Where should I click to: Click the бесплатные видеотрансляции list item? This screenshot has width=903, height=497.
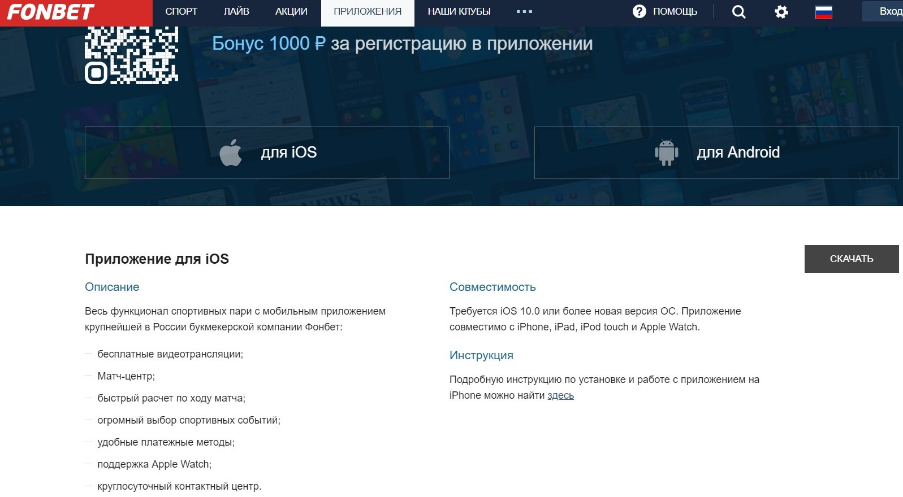(170, 354)
